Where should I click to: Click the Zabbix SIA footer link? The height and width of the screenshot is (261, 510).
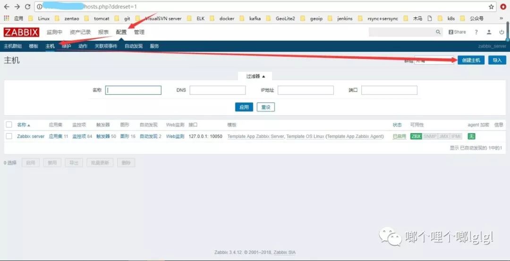(285, 252)
